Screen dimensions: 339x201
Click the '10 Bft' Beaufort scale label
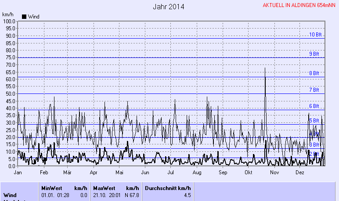tap(315, 35)
